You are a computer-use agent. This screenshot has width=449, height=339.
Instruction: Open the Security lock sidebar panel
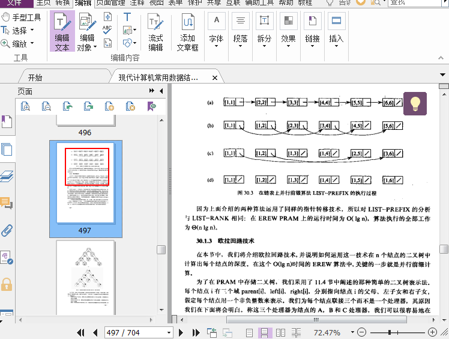(x=7, y=284)
